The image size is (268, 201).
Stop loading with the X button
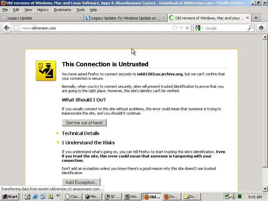[187, 28]
